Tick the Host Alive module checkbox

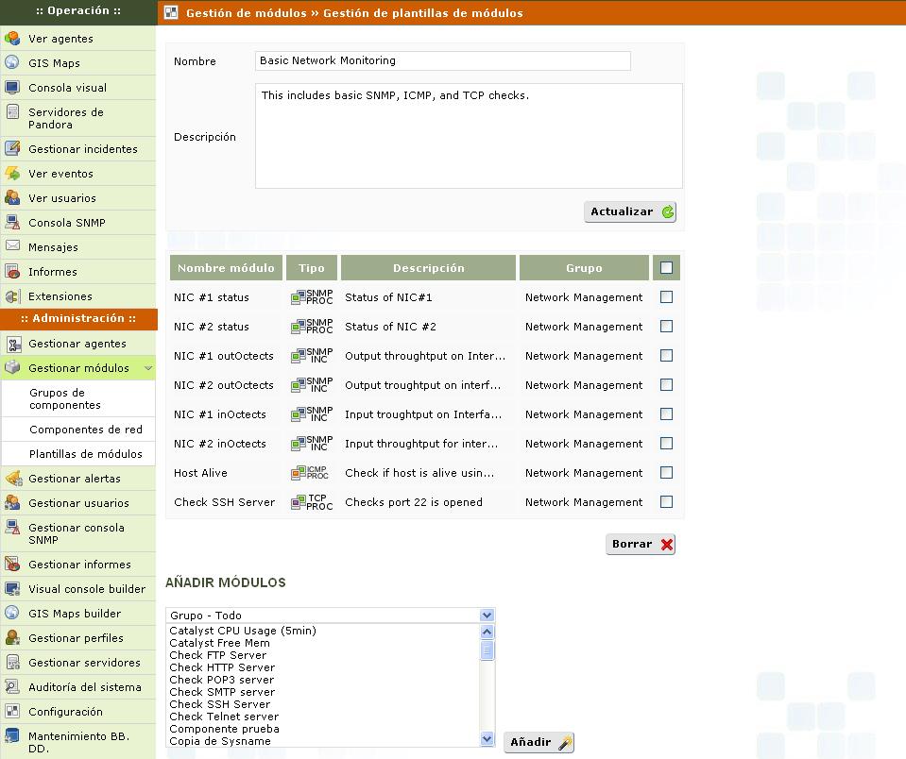666,473
